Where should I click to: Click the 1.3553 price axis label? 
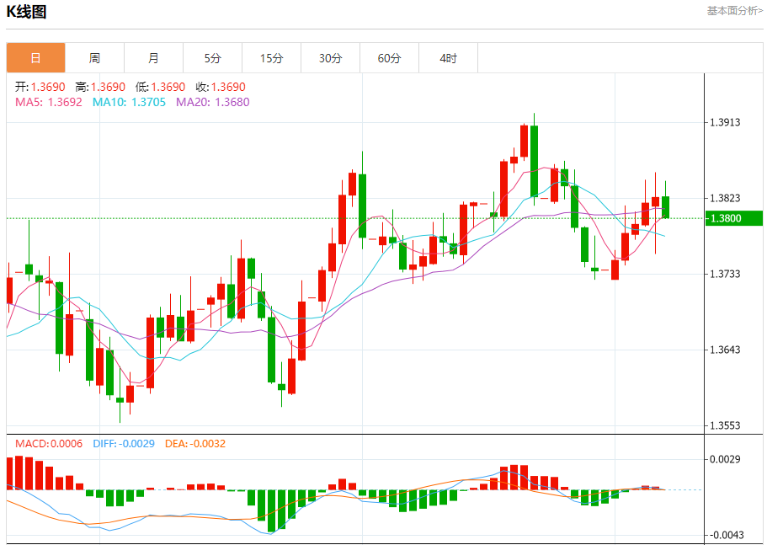coord(725,425)
